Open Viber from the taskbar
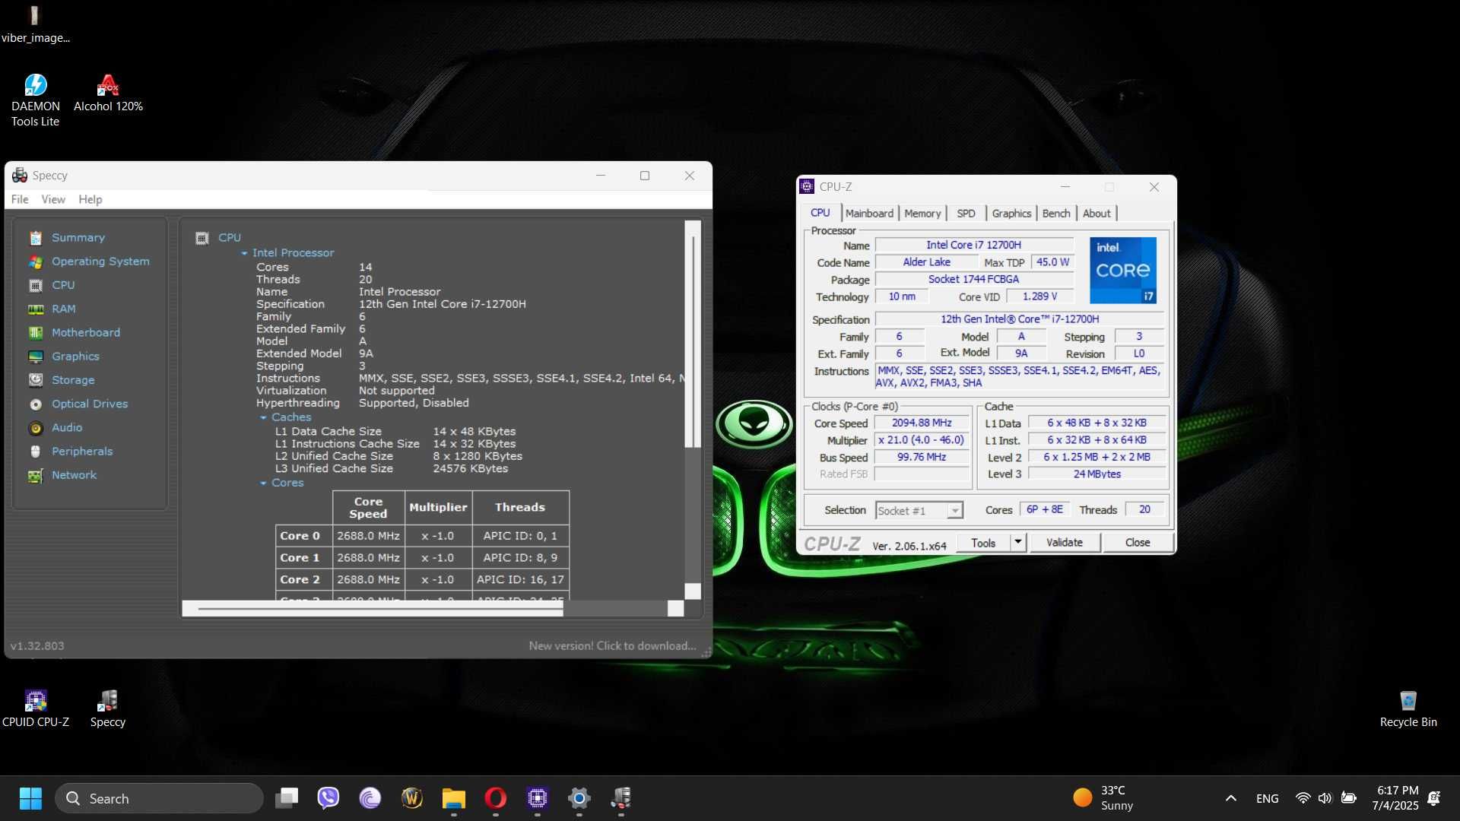The image size is (1460, 821). tap(328, 798)
